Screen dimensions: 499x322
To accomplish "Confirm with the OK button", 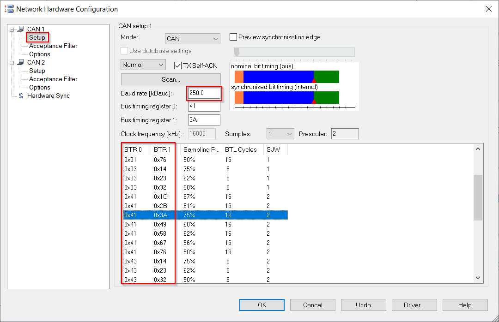I will pos(262,305).
